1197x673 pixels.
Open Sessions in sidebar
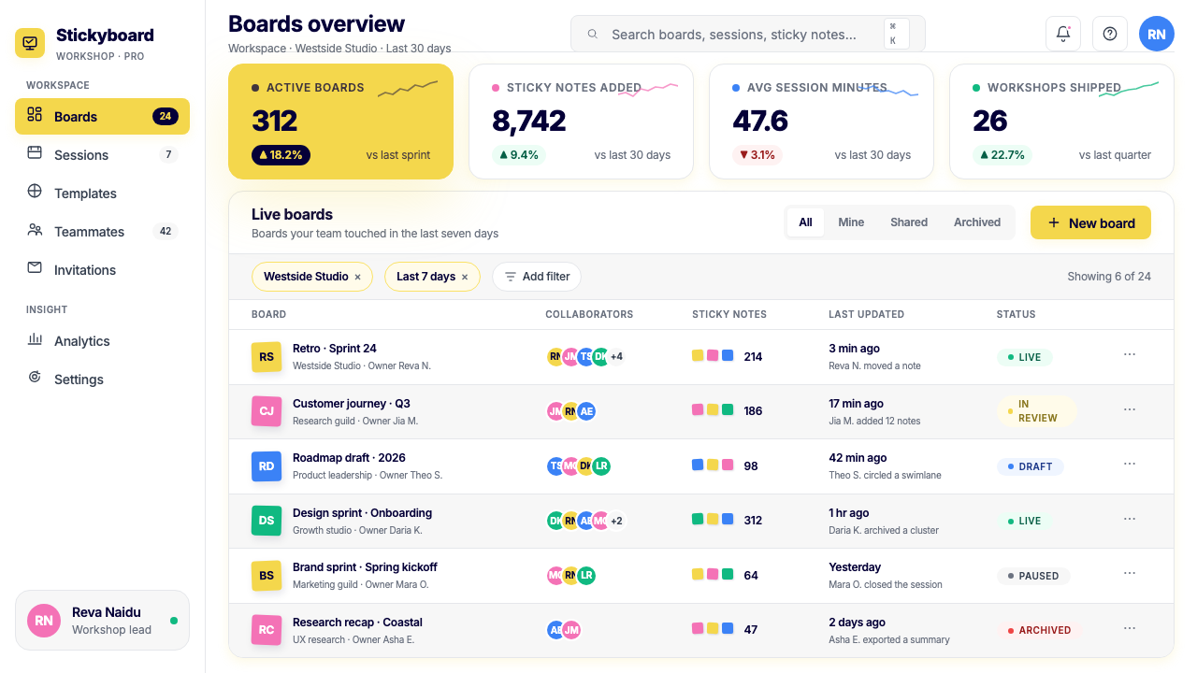[x=102, y=155]
